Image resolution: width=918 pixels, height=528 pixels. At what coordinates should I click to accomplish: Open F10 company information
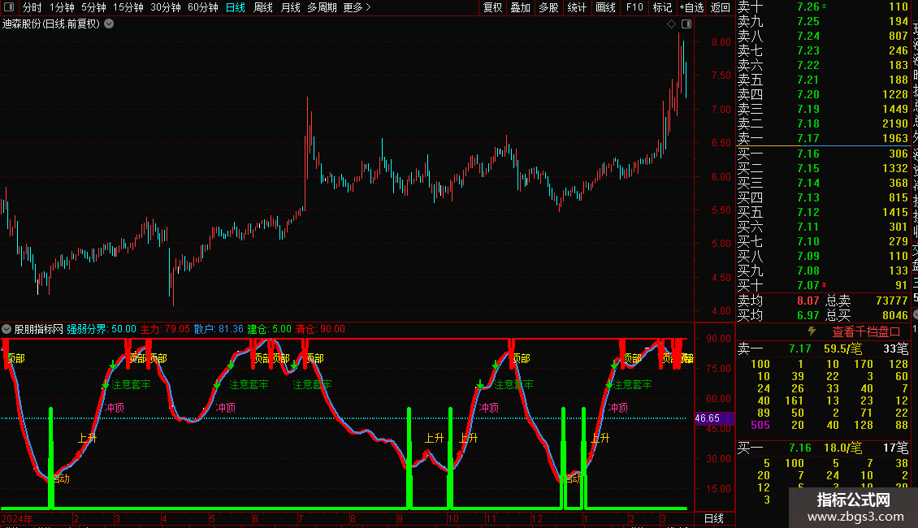[634, 7]
